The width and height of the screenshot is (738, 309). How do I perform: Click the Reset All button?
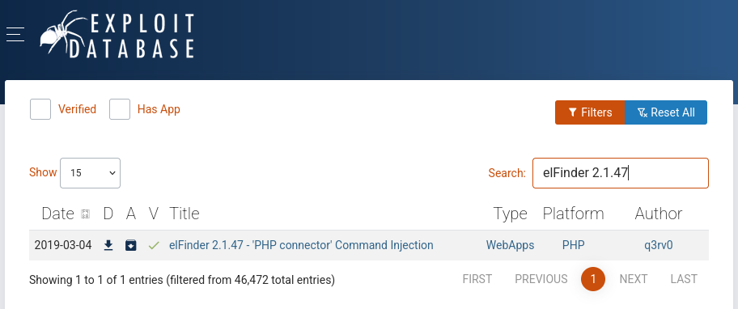point(665,112)
